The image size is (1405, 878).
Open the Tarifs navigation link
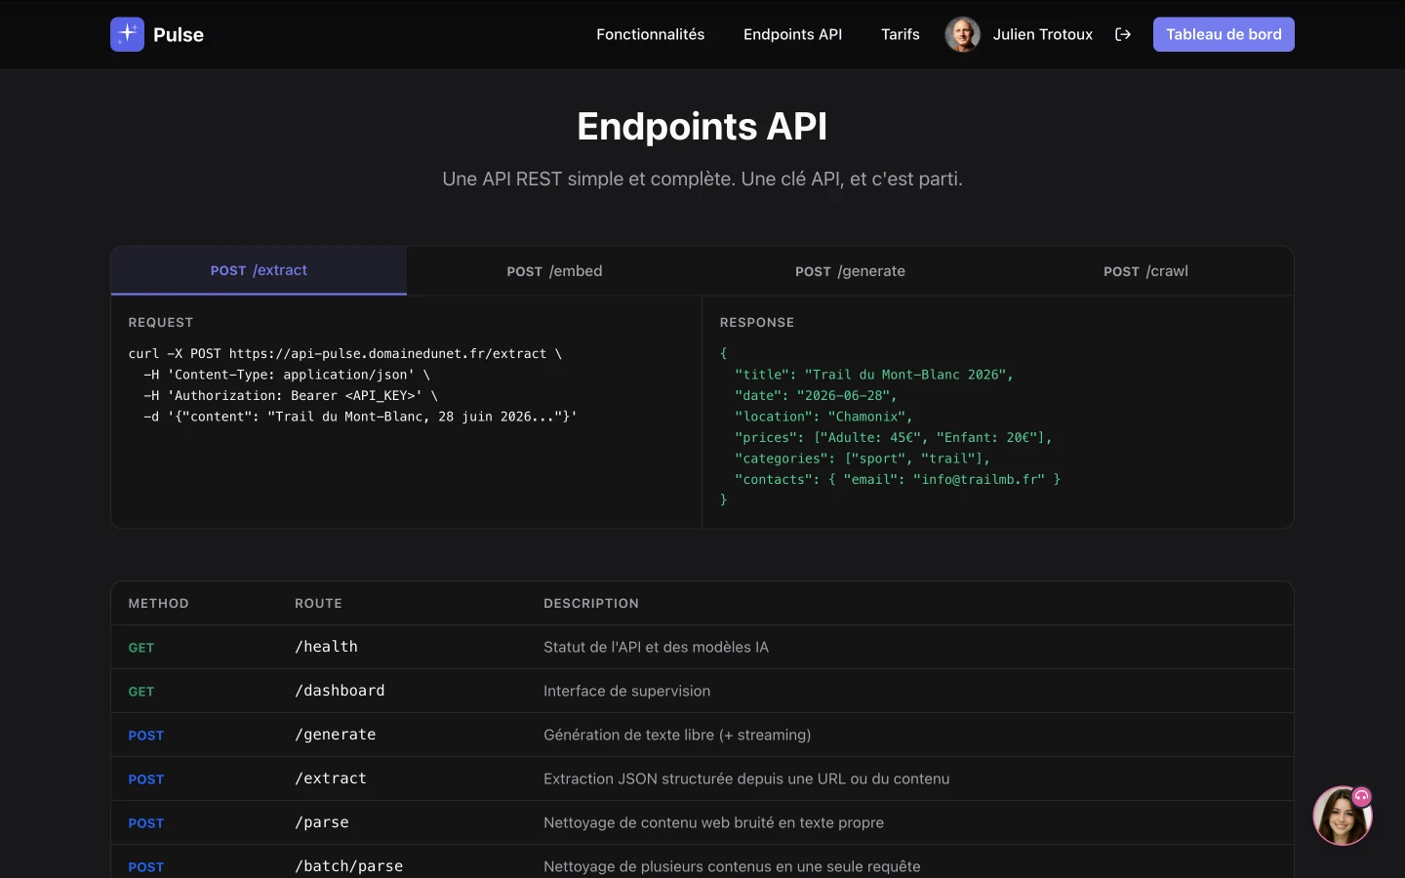[900, 34]
